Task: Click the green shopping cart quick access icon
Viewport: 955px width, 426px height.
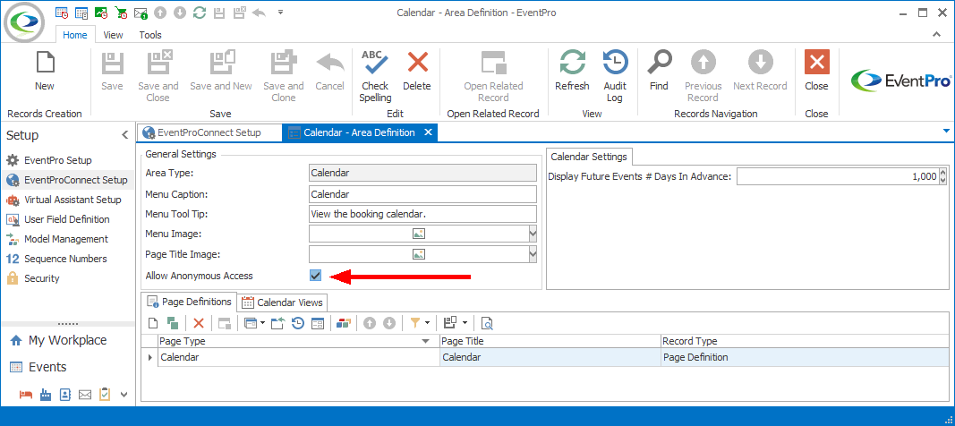Action: pos(121,13)
